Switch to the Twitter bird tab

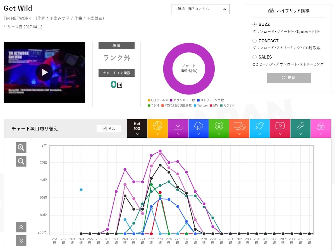260,128
